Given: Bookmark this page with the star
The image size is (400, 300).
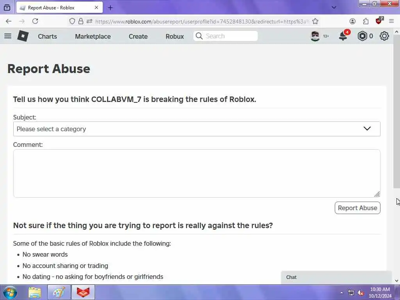Looking at the screenshot, I should click(315, 21).
